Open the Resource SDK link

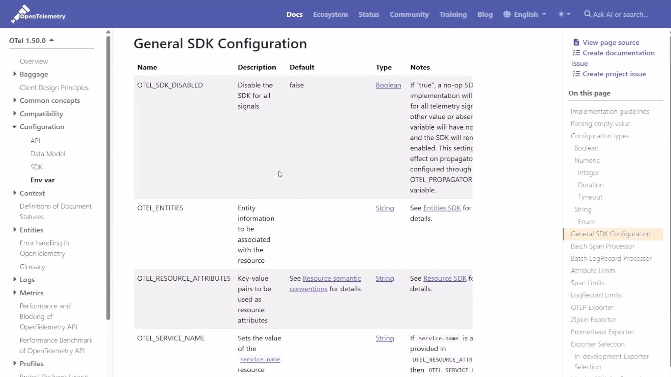point(445,279)
